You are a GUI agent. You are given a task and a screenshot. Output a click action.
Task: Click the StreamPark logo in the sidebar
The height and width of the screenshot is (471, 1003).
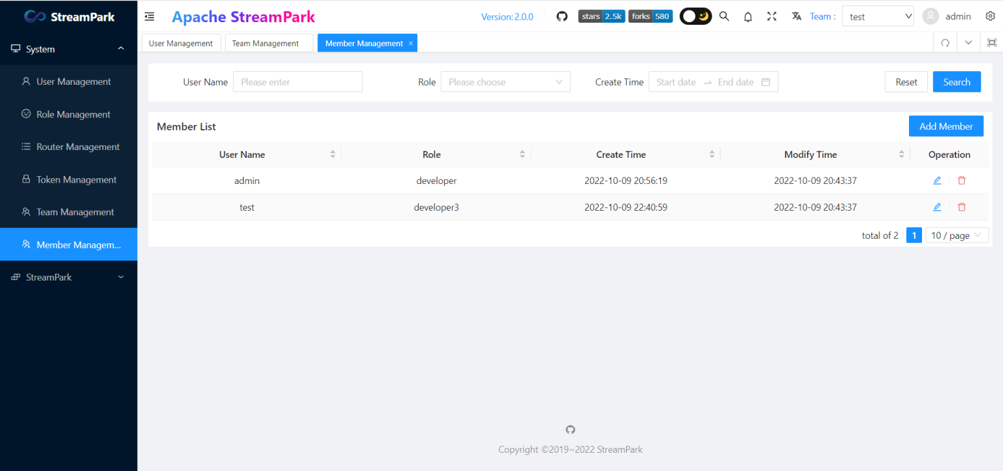(69, 16)
